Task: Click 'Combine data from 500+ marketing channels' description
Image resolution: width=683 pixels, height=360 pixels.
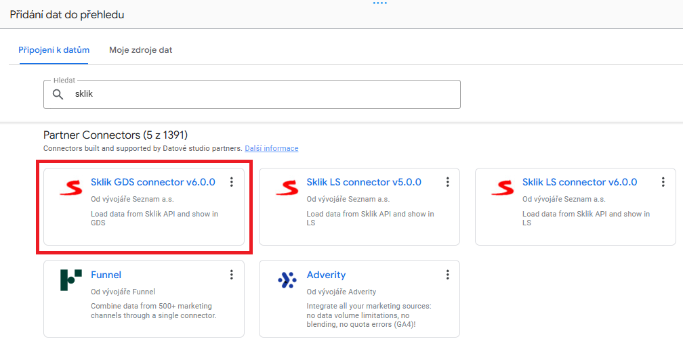Action: coord(153,311)
